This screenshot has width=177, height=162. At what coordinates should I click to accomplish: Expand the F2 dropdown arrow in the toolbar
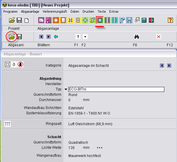(x=85, y=37)
